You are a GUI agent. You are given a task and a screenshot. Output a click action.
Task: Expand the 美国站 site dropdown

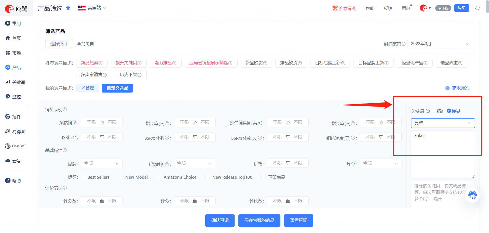(97, 8)
